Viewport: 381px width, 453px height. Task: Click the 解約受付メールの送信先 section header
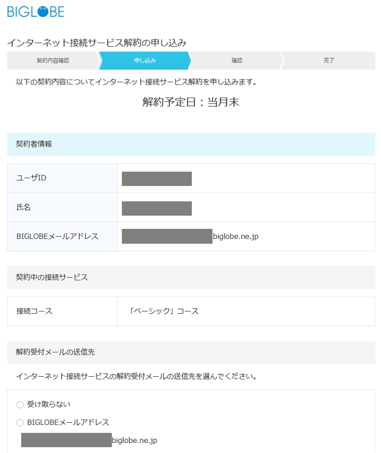coord(191,352)
